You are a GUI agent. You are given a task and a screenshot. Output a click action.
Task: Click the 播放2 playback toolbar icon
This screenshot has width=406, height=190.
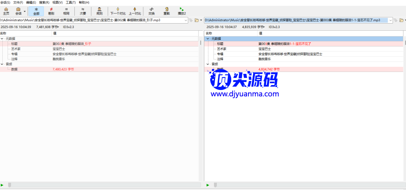click(x=182, y=11)
